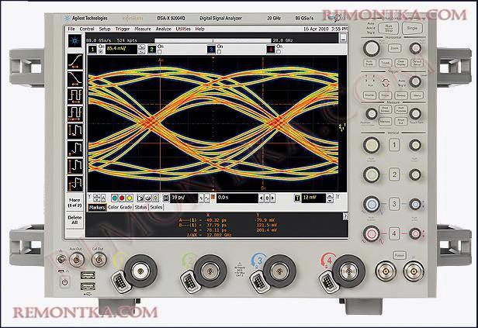Viewport: 478px width, 328px height.
Task: Click the Agilent logo icon above the sidebar
Action: coord(75,41)
